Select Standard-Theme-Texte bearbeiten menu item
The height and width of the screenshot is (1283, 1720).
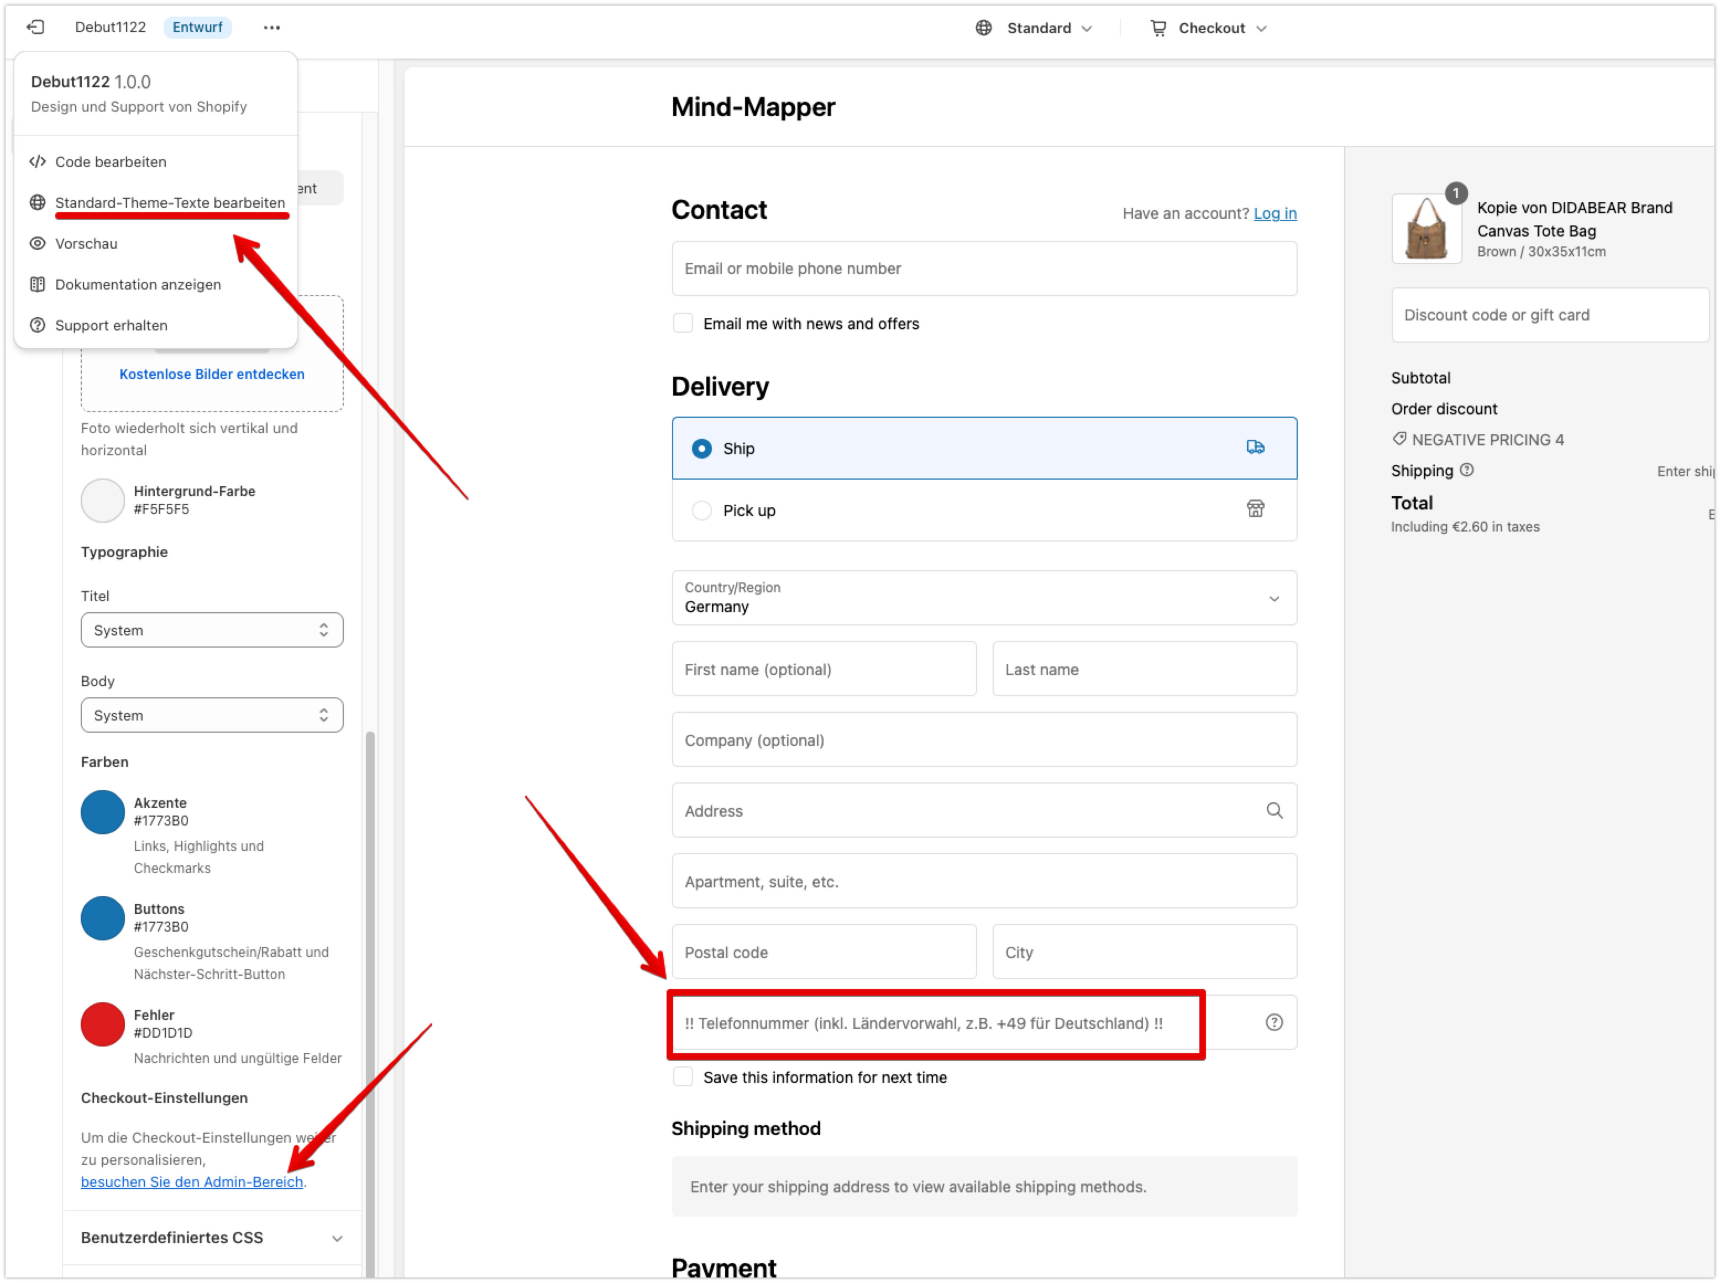click(169, 203)
